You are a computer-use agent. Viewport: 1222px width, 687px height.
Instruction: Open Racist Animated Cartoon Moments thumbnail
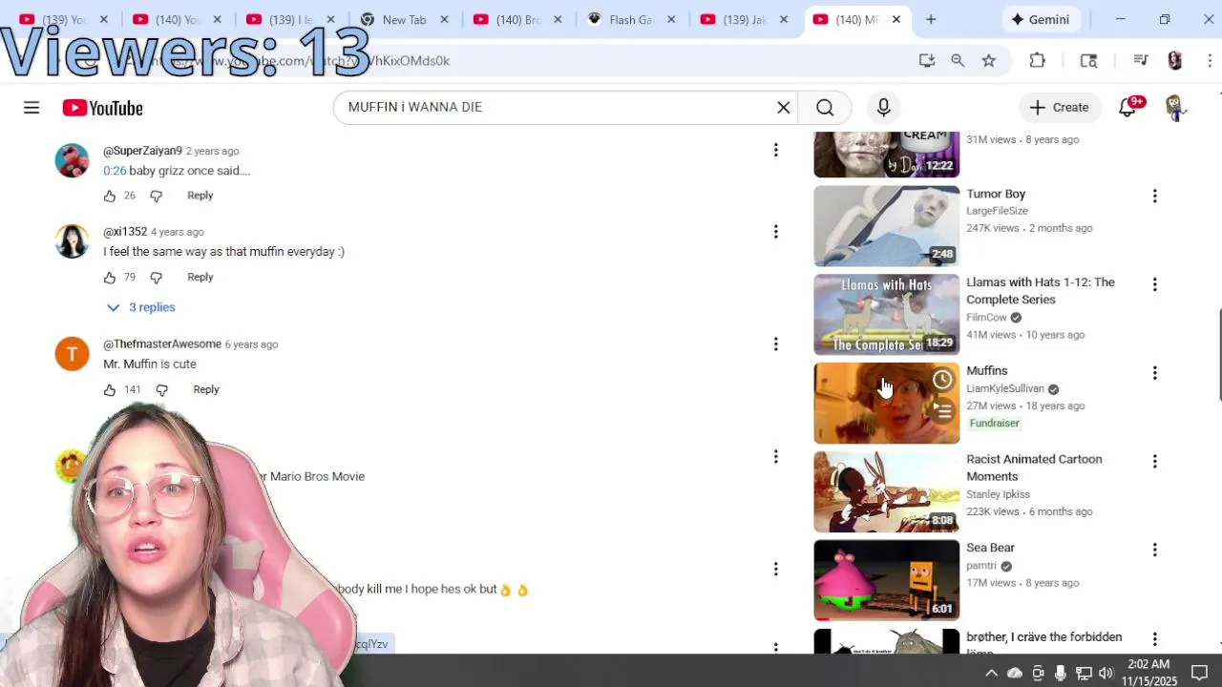tap(886, 491)
